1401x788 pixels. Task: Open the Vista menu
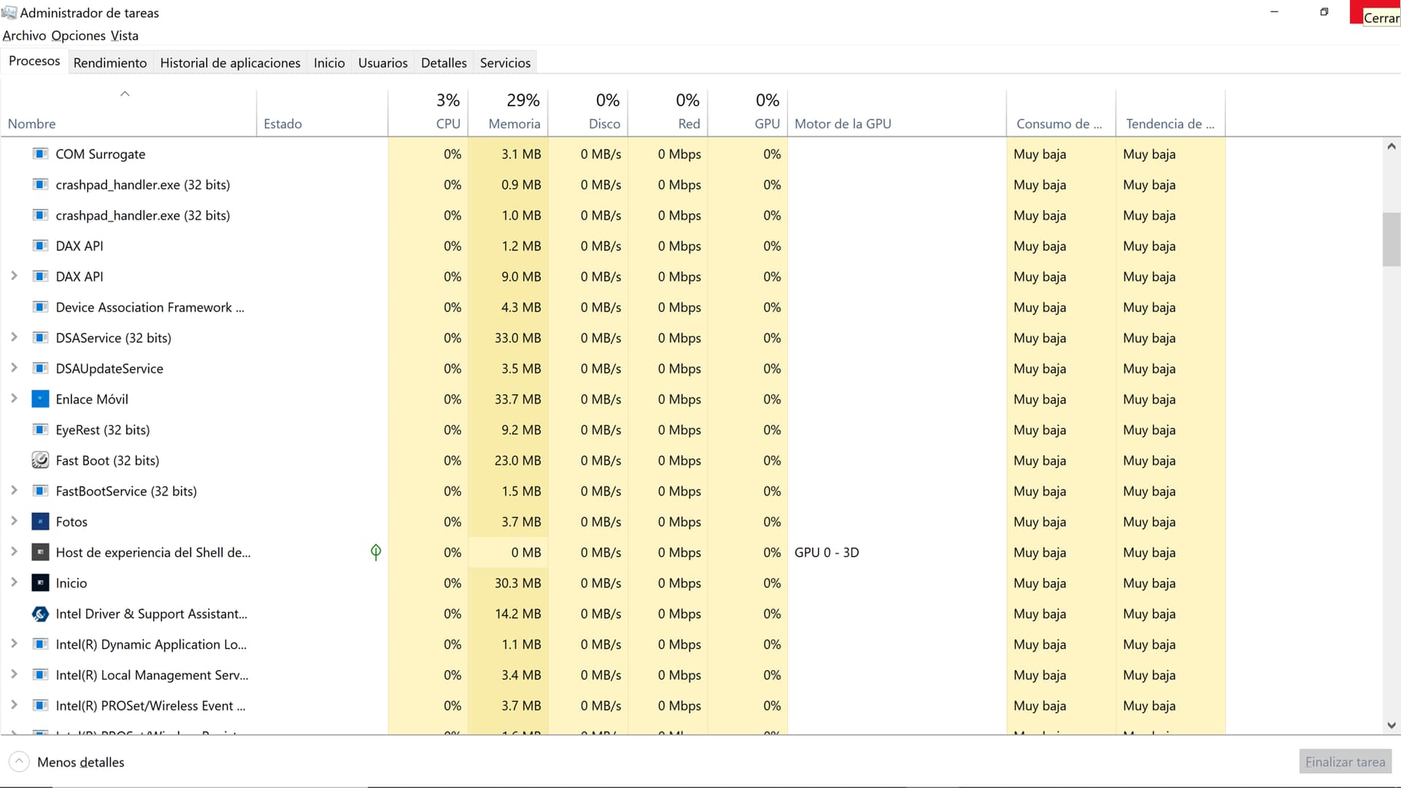(124, 36)
